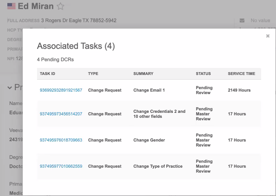The image size is (276, 196).
Task: Click the Ed Miran name heading
Action: pos(36,6)
